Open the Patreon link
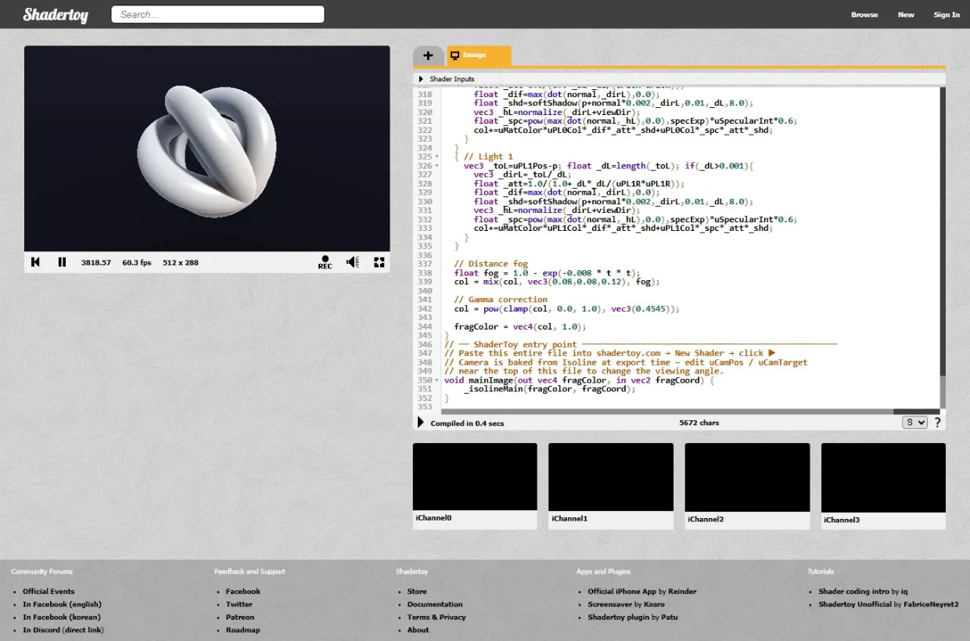 [240, 618]
